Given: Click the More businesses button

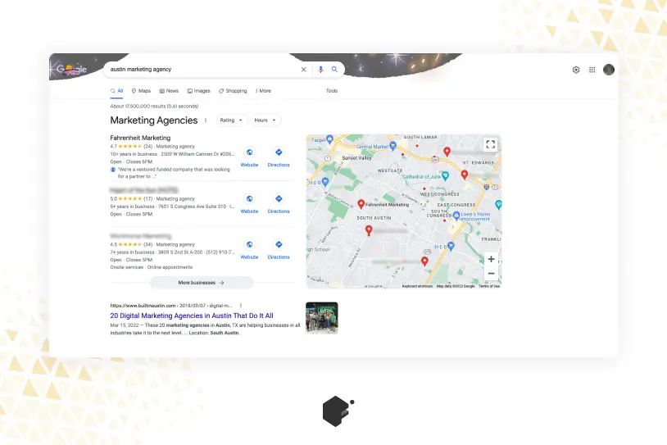Looking at the screenshot, I should [x=202, y=283].
